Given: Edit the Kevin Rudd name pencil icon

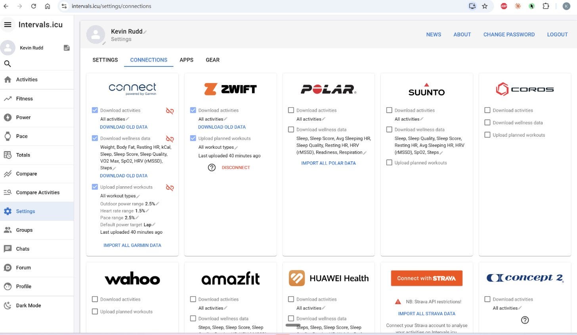Looking at the screenshot, I should tap(145, 32).
